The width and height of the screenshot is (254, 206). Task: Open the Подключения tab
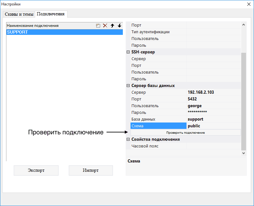tap(51, 14)
